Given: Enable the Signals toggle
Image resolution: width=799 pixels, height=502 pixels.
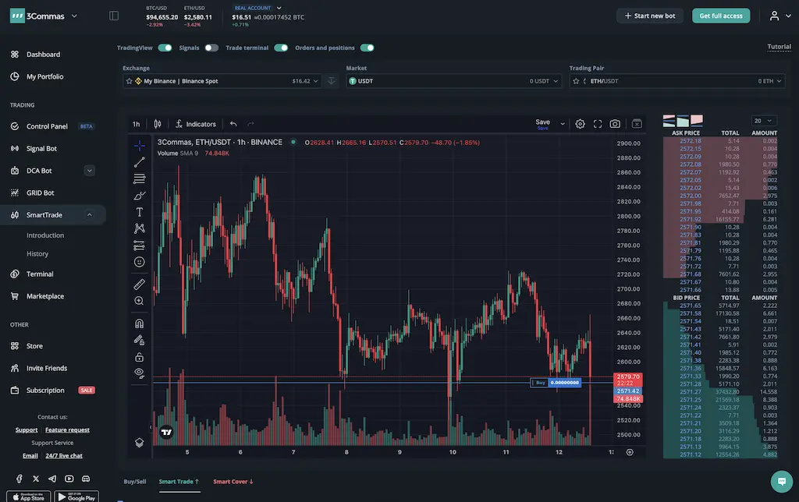Looking at the screenshot, I should 211,48.
